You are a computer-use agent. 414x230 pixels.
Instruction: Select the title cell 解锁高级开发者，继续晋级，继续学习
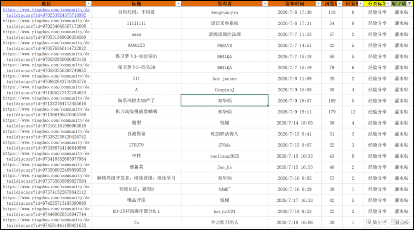pyautogui.click(x=136, y=178)
